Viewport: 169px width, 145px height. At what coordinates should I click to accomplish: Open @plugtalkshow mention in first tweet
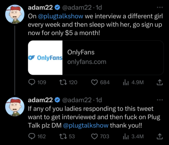coord(61,16)
